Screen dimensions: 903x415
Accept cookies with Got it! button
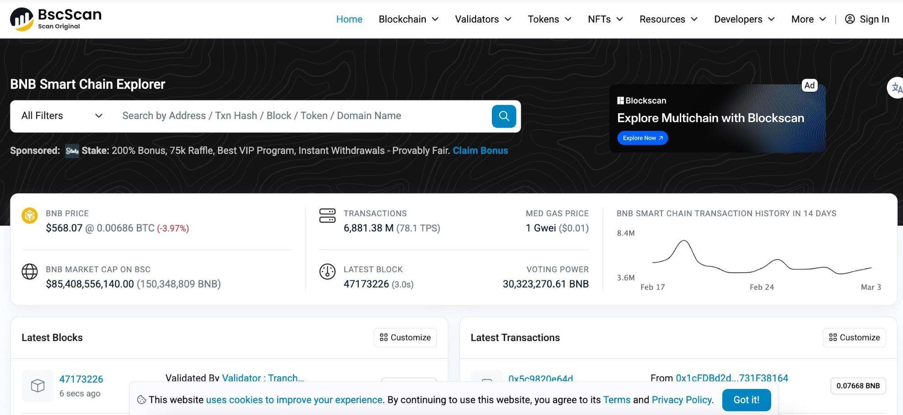tap(746, 400)
